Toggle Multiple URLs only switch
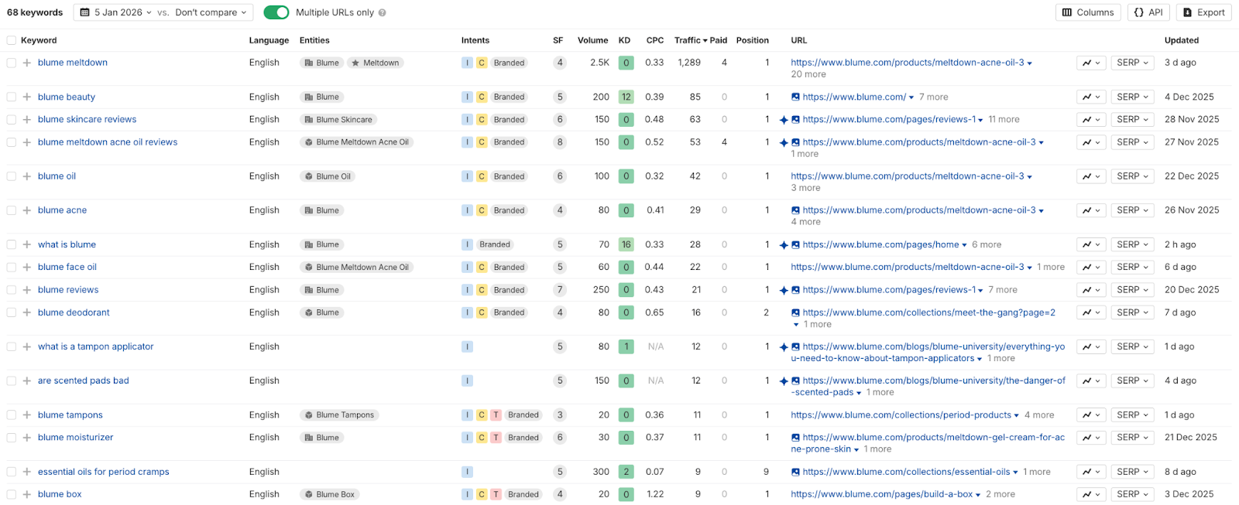Viewport: 1239px width, 505px height. pyautogui.click(x=276, y=12)
